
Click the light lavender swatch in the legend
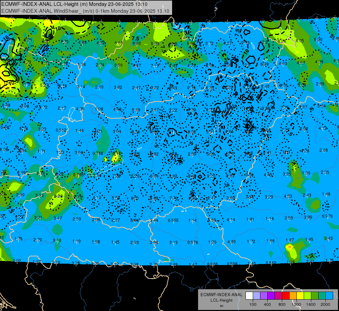[257, 295]
